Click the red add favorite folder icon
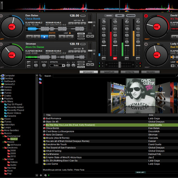The width and height of the screenshot is (178, 178). click(x=40, y=83)
